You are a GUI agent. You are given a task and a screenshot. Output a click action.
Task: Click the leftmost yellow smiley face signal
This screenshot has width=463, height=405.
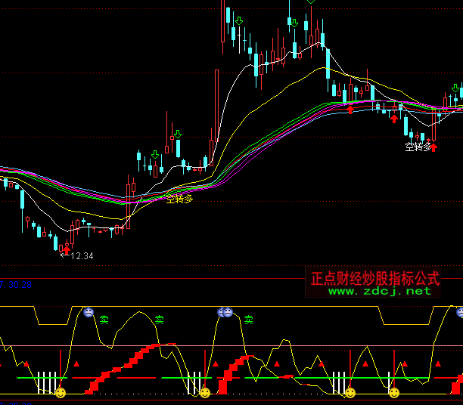click(x=61, y=392)
